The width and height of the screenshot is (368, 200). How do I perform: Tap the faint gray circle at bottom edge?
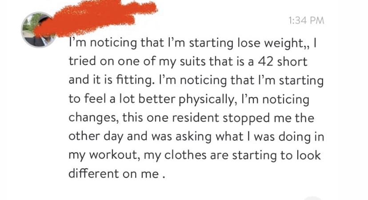tap(312, 198)
